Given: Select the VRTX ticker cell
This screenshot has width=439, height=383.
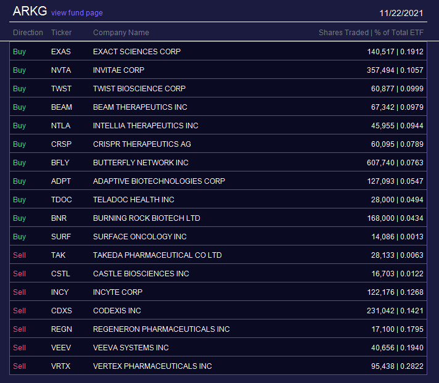Looking at the screenshot, I should (x=60, y=366).
